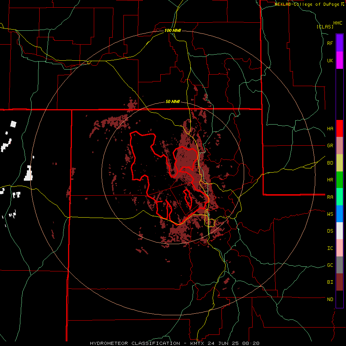Click the RA legend color block

pos(339,196)
